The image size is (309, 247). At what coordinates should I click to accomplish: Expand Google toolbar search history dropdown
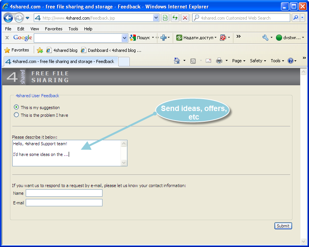pos(124,38)
